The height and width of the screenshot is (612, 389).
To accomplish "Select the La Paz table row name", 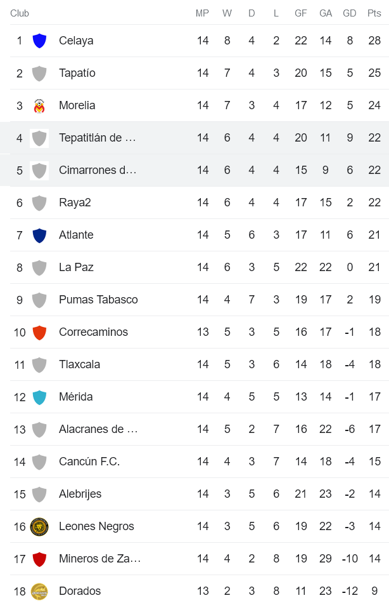I will (76, 267).
